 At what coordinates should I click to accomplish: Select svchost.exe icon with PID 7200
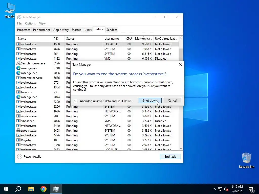click(x=18, y=102)
